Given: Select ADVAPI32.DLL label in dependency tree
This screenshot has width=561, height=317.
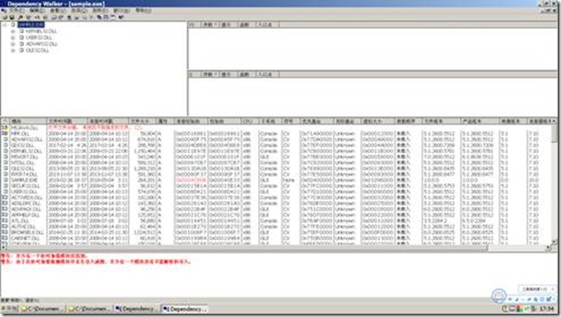Looking at the screenshot, I should [41, 44].
